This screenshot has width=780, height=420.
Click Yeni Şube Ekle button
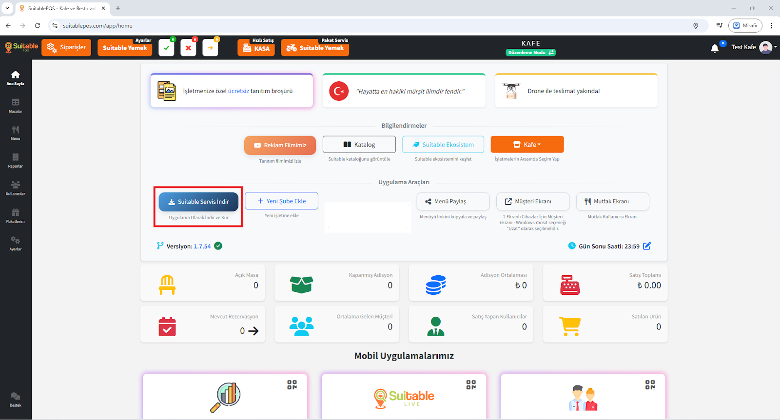[x=281, y=201]
